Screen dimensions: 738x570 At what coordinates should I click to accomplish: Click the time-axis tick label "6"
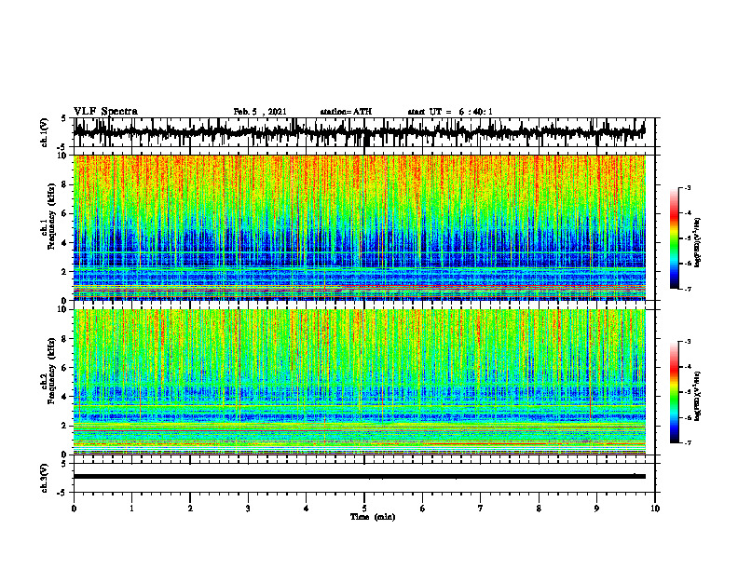(423, 509)
